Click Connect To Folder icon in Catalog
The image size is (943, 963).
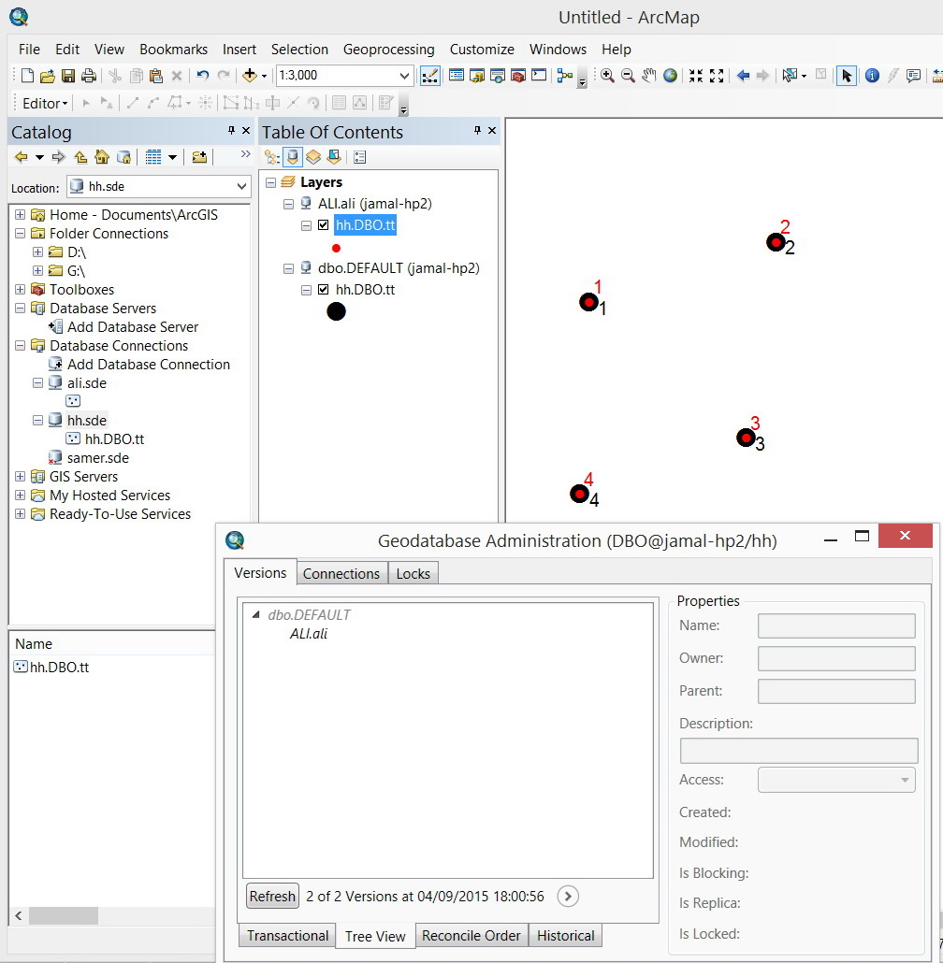tap(199, 157)
